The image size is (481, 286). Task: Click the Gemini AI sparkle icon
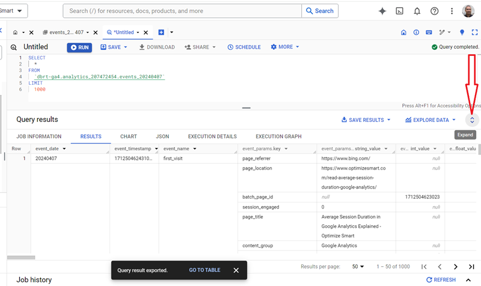(382, 11)
